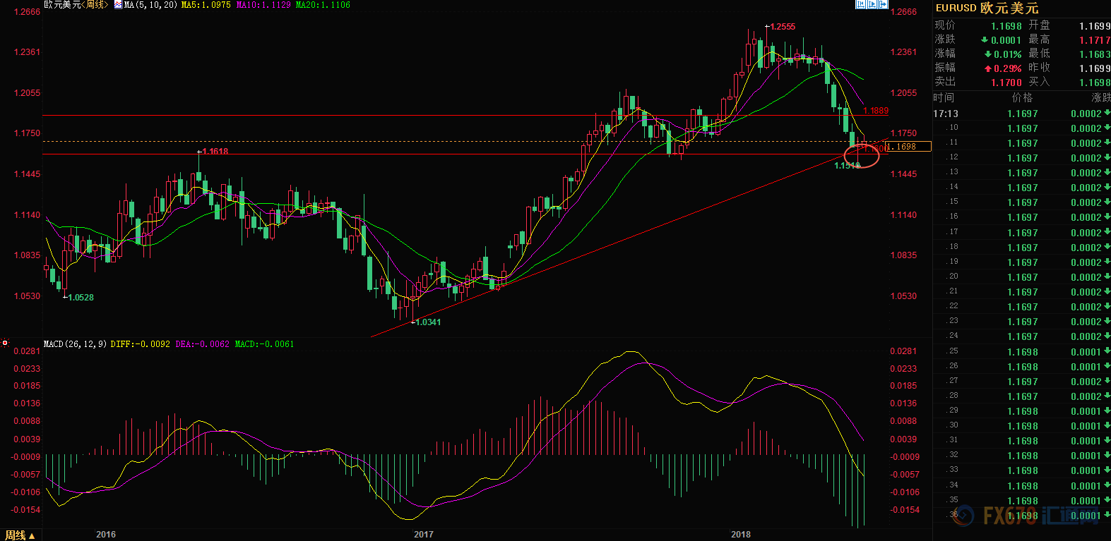Click the 欧元美元<周线> chart title

[x=76, y=4]
